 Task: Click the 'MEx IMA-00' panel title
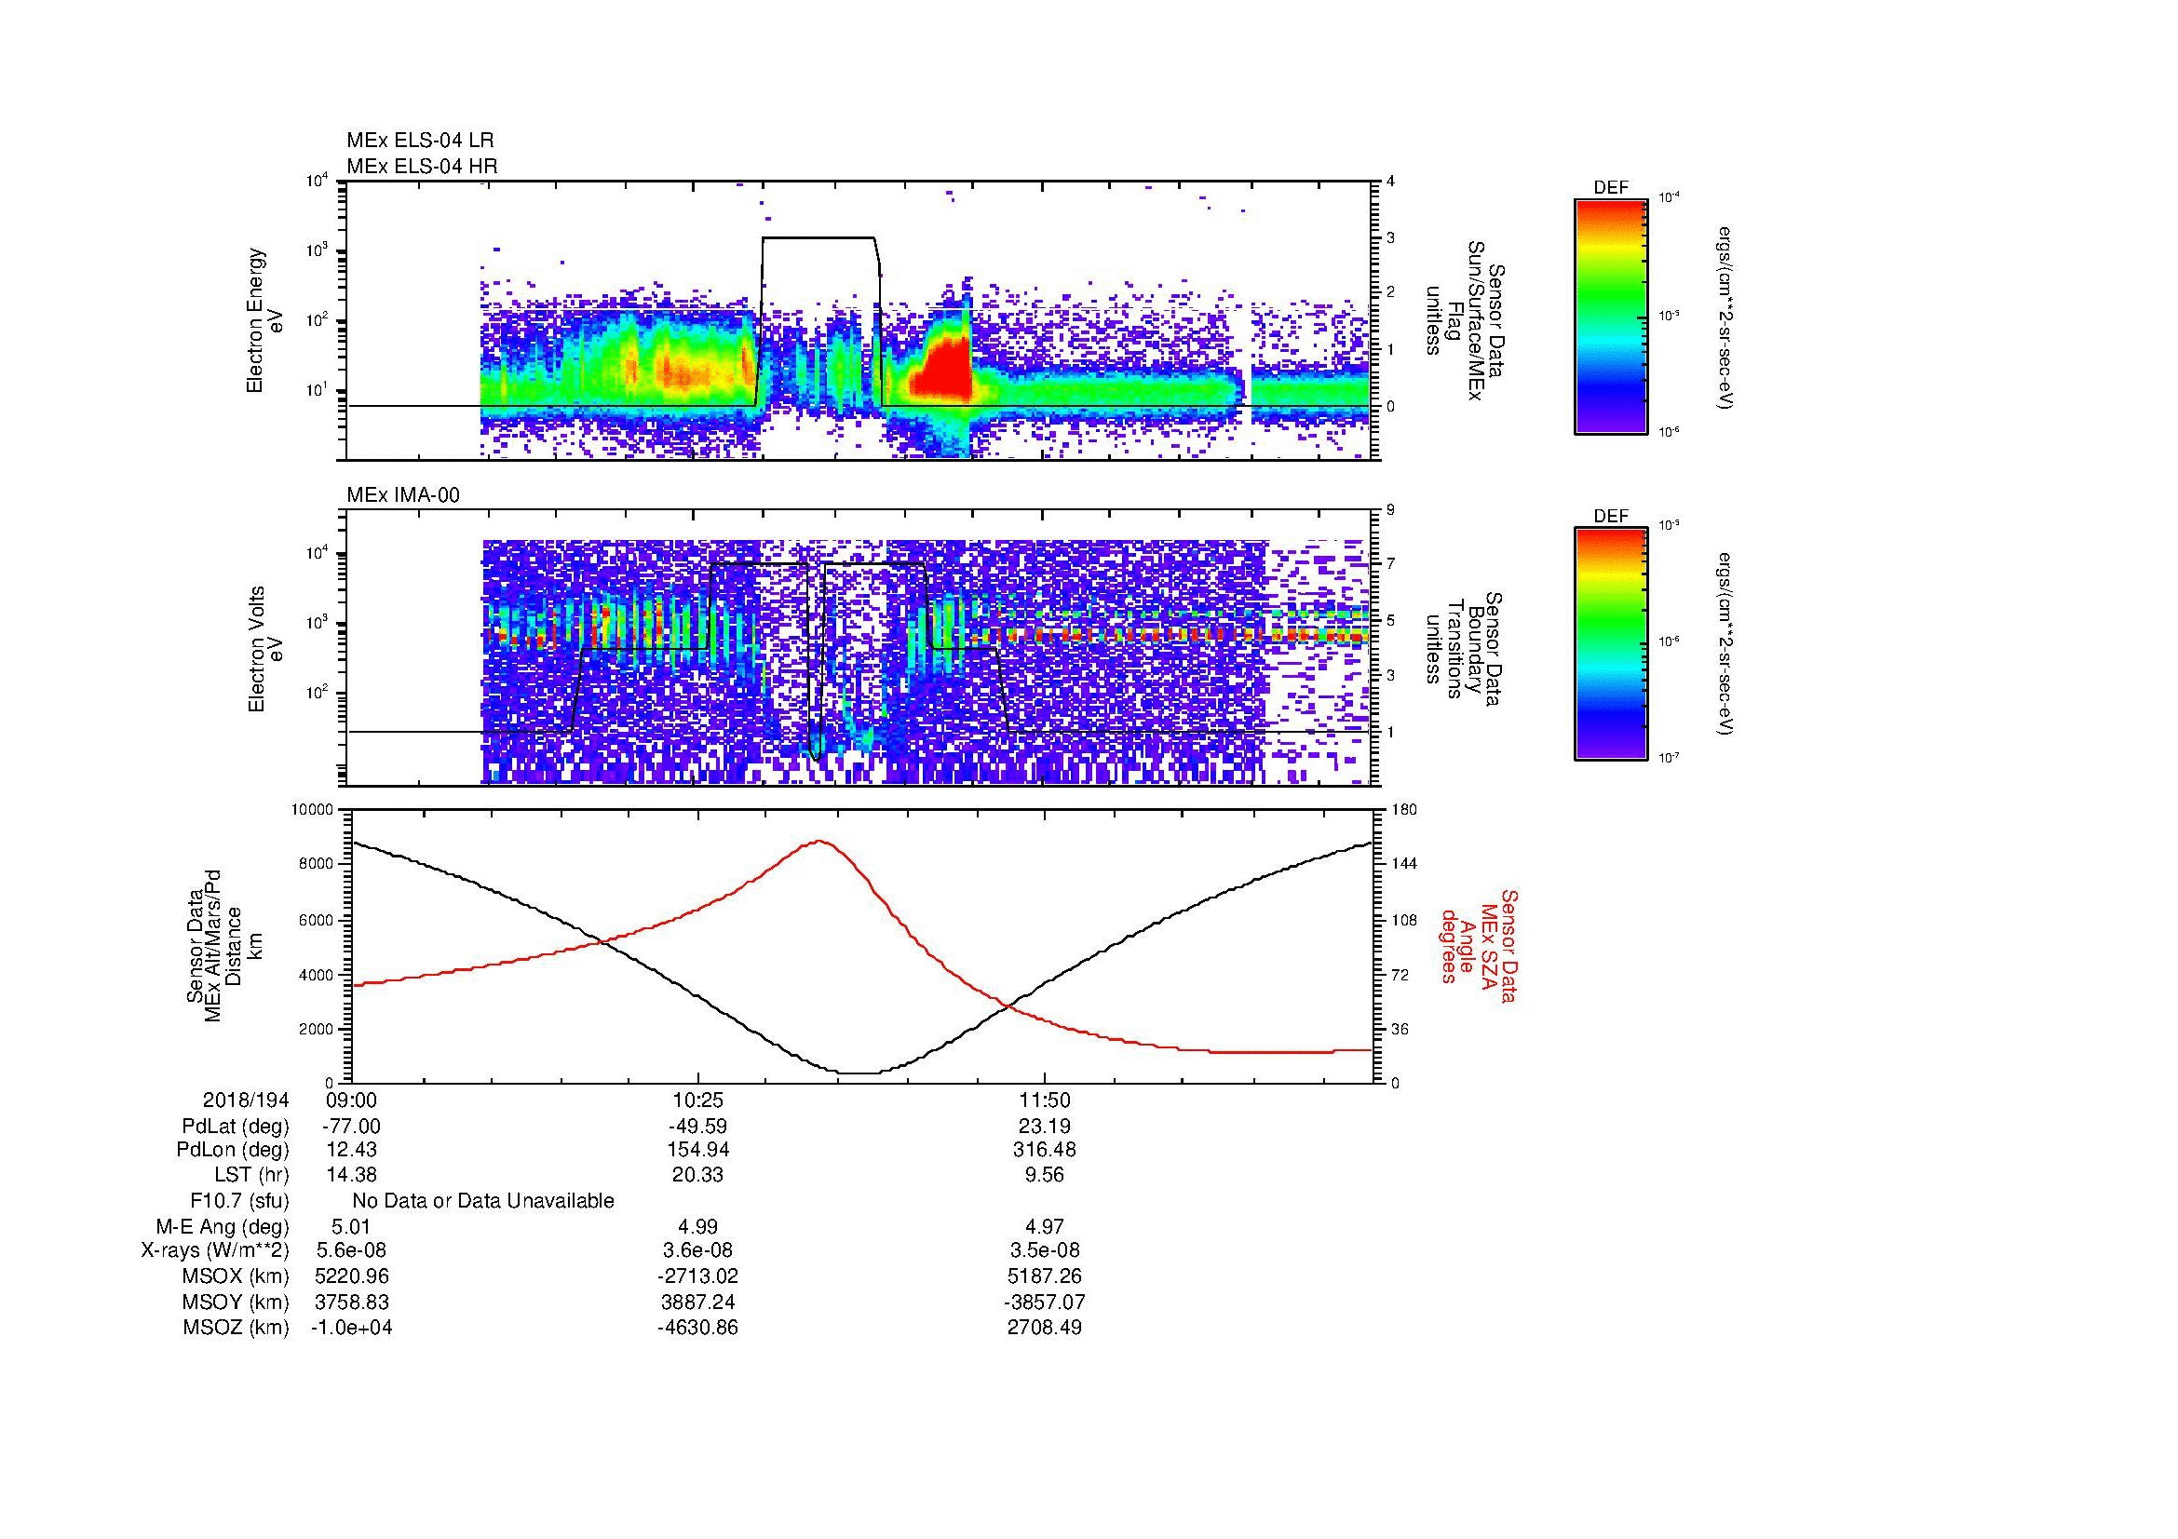[x=403, y=495]
